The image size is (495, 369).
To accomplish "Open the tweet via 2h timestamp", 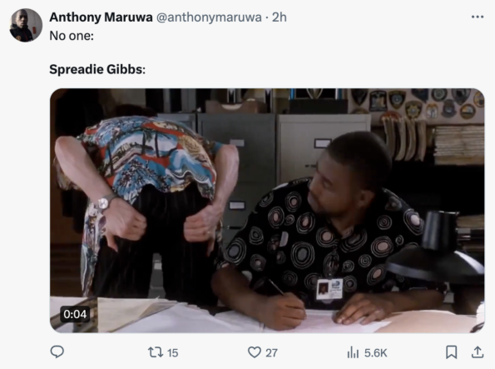I will (x=280, y=17).
